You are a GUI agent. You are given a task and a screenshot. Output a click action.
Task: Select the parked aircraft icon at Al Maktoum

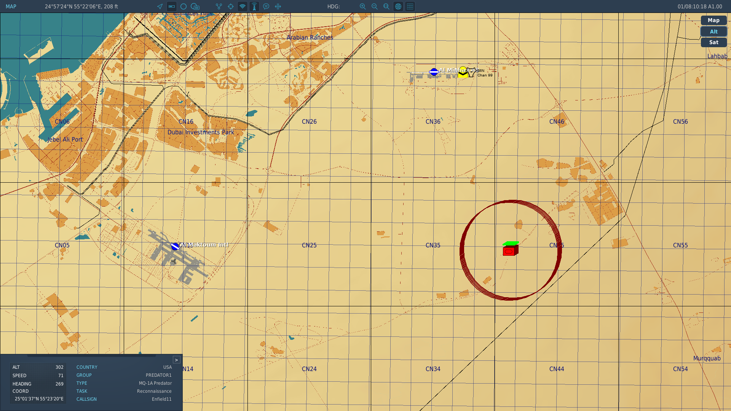click(173, 262)
